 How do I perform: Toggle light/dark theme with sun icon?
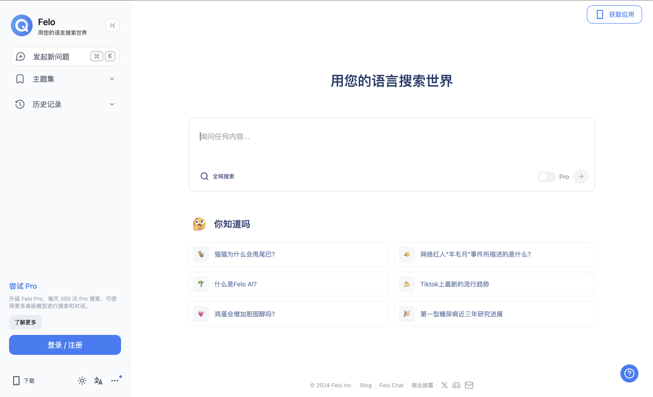coord(82,381)
